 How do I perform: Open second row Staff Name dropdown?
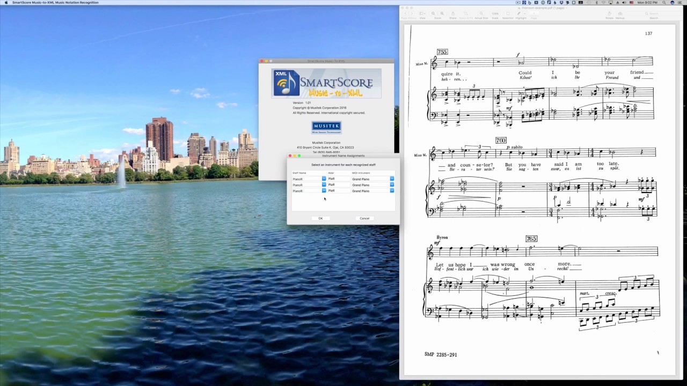(324, 184)
